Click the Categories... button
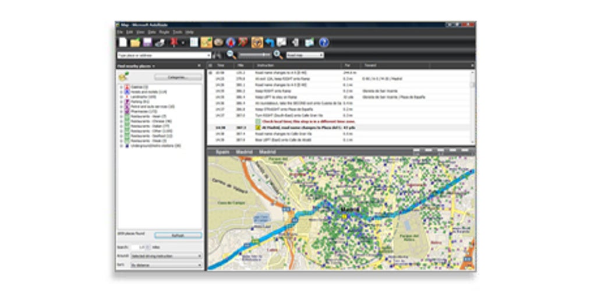The image size is (594, 297). click(178, 77)
